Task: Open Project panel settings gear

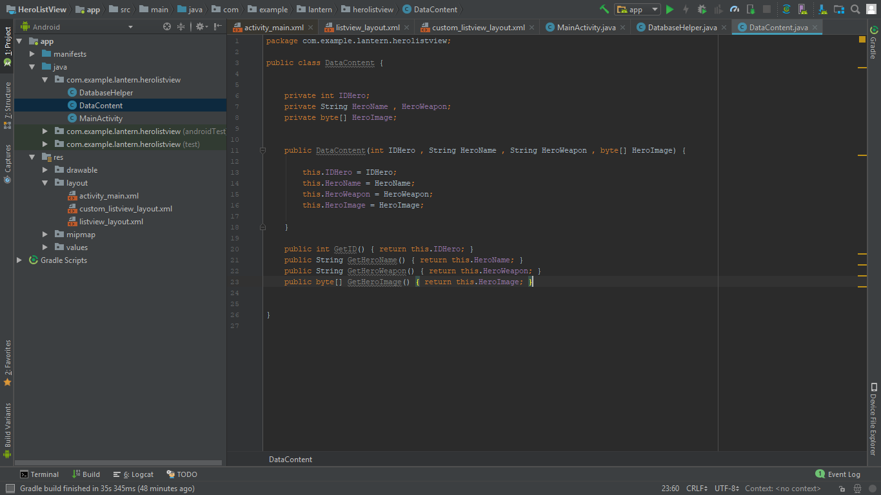Action: (201, 26)
